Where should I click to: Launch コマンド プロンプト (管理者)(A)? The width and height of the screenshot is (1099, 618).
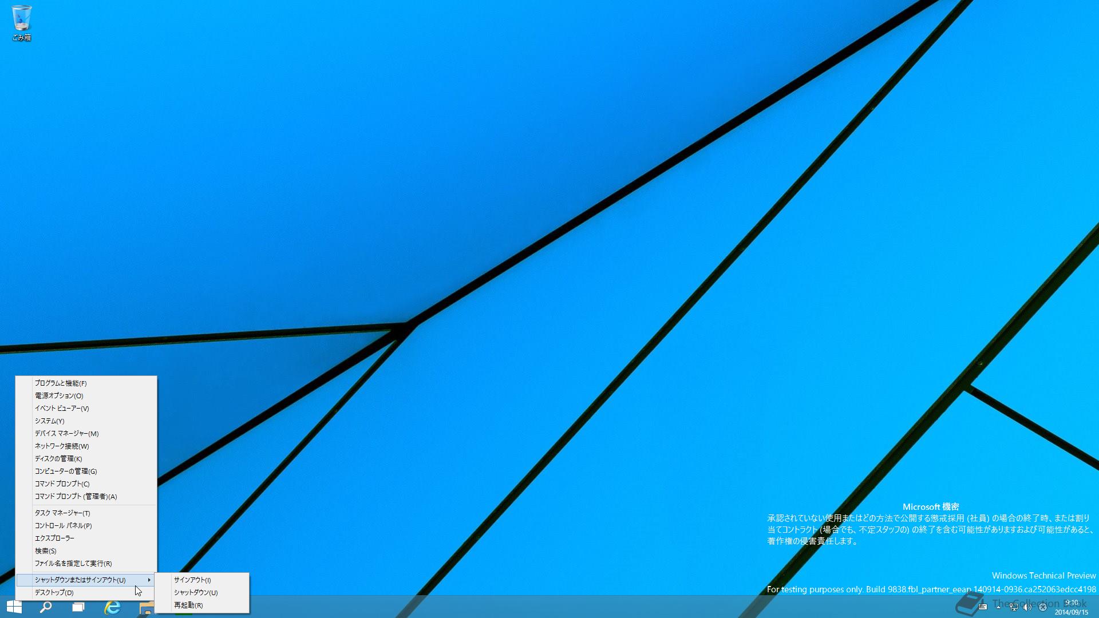86,497
